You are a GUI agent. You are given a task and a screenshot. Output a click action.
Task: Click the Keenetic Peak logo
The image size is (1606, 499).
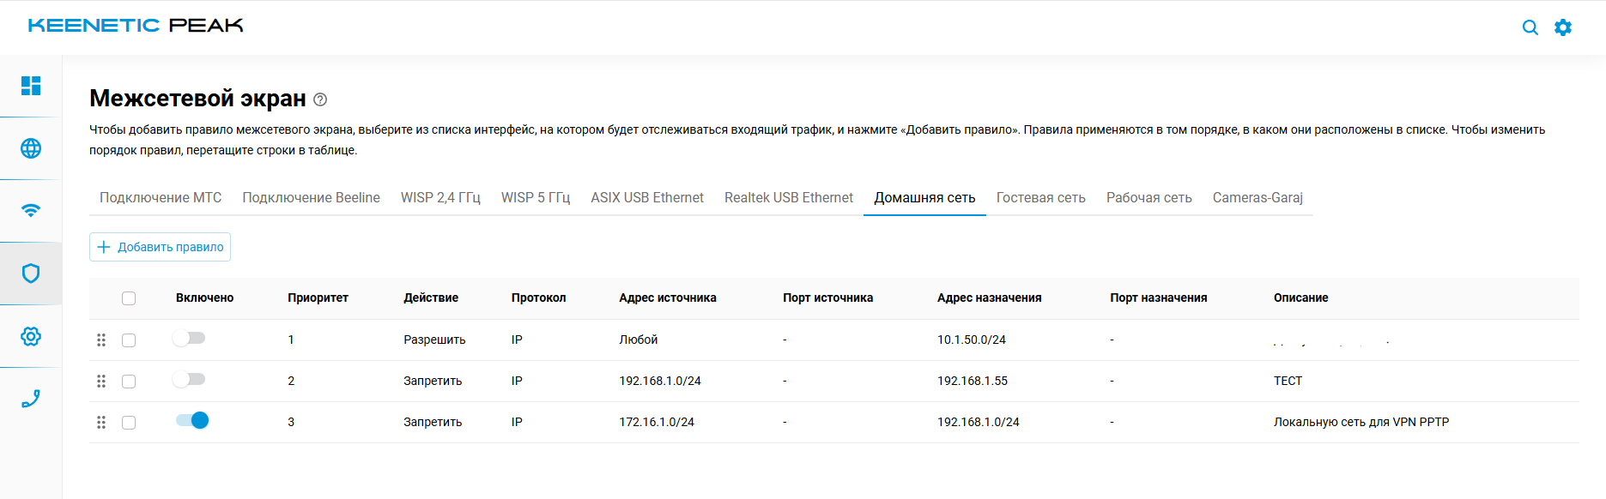coord(136,26)
